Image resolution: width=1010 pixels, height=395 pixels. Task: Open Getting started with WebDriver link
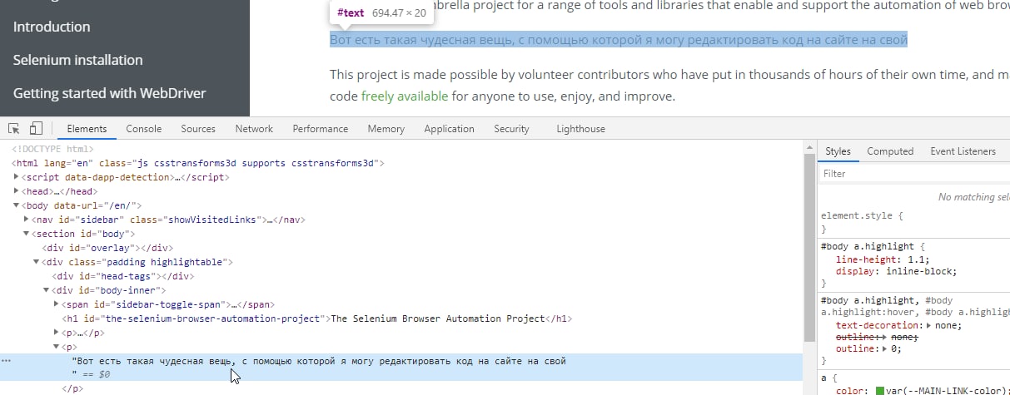(109, 93)
